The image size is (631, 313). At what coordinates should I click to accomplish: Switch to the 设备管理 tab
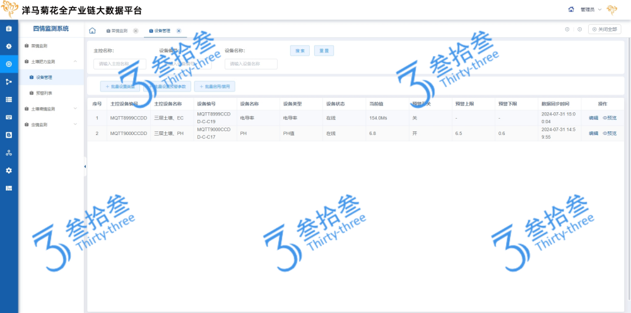coord(162,30)
